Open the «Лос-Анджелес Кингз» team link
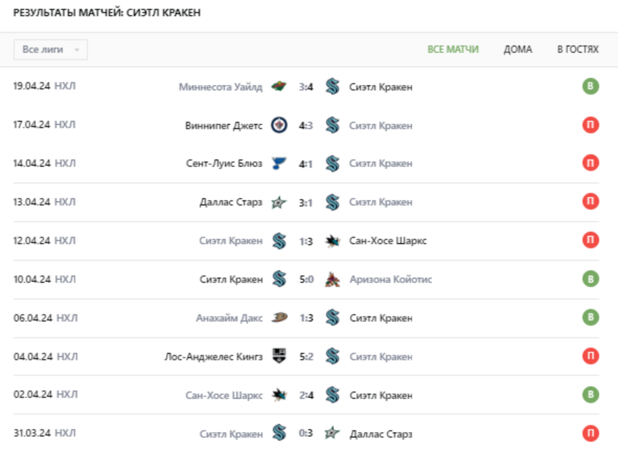This screenshot has height=459, width=618. 213,357
